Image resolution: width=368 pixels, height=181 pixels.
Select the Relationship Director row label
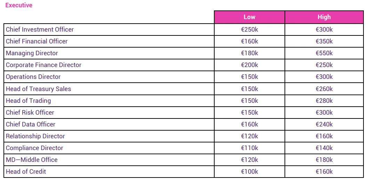pos(35,136)
